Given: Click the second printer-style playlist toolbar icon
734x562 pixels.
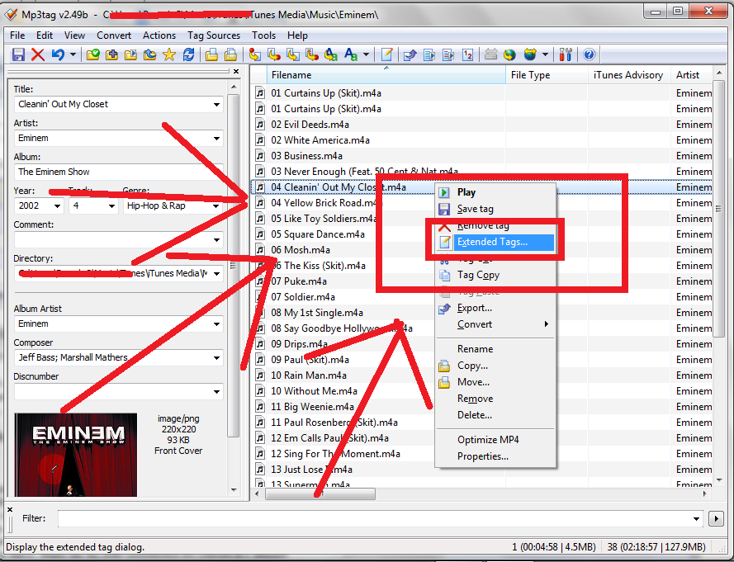Looking at the screenshot, I should [231, 54].
